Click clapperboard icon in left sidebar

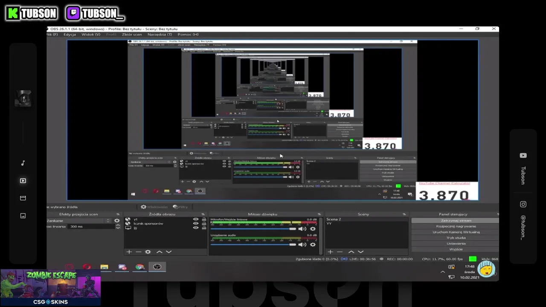coord(23,198)
